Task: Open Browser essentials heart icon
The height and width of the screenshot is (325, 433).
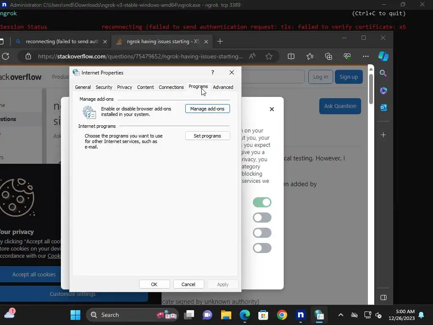Action: 347,56
